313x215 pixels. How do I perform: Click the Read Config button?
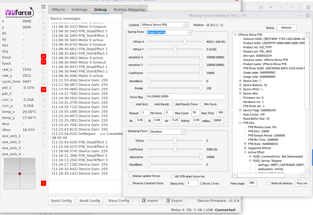90,201
